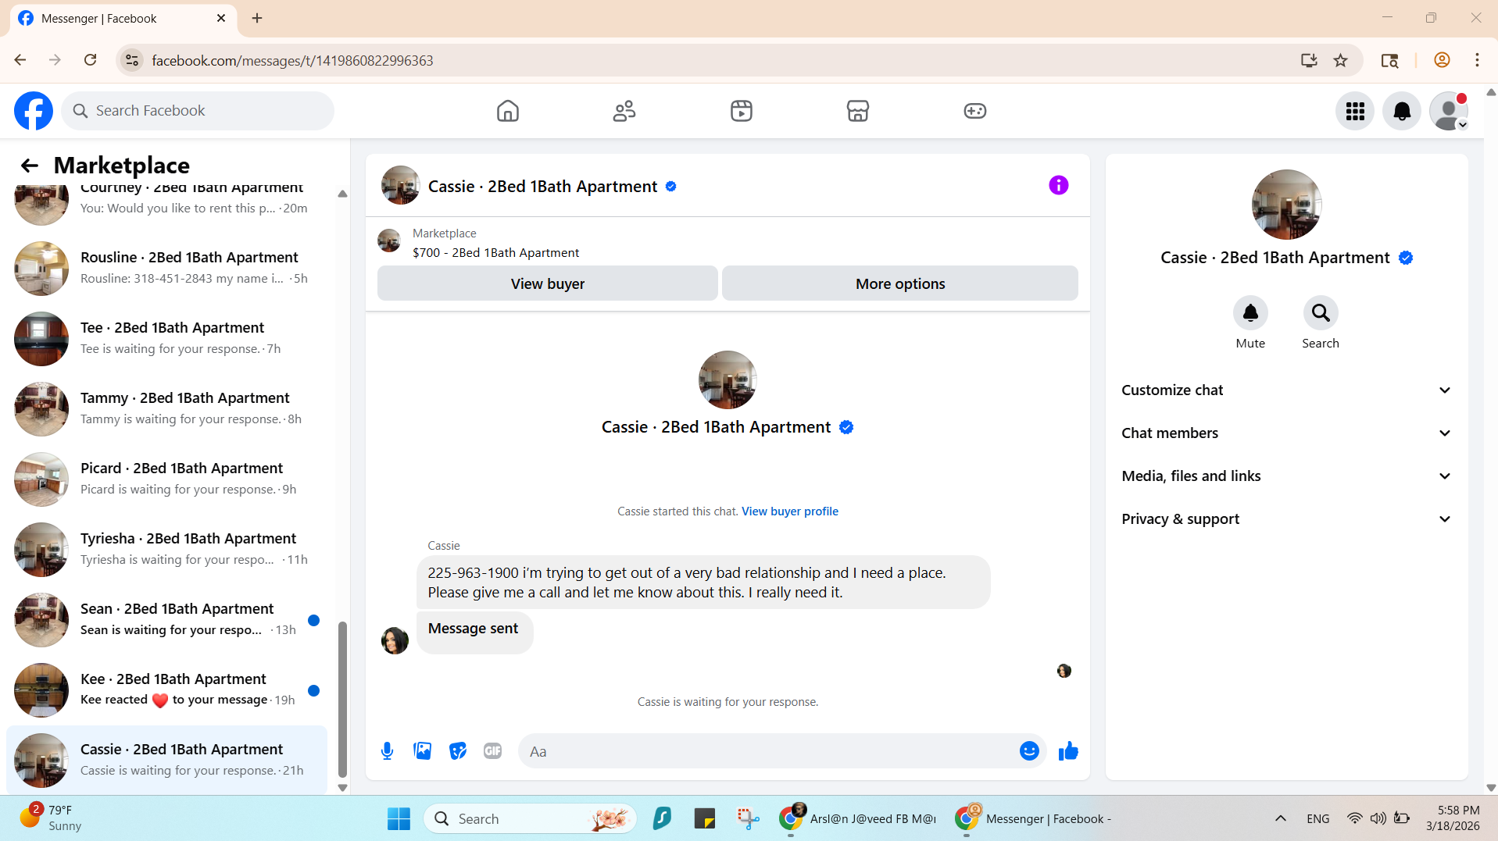Screen dimensions: 1498x841
Task: Expand Privacy & support section
Action: 1286,519
